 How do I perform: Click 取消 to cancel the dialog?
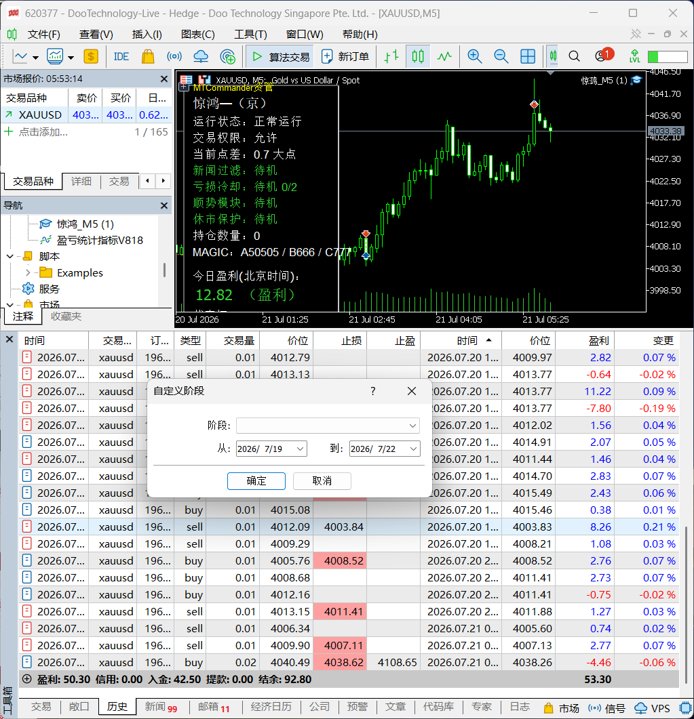point(322,481)
